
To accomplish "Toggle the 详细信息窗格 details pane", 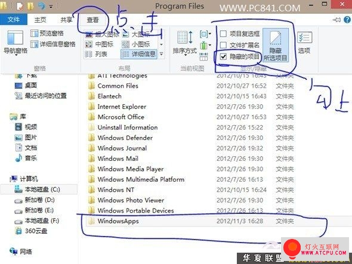I will pyautogui.click(x=53, y=44).
